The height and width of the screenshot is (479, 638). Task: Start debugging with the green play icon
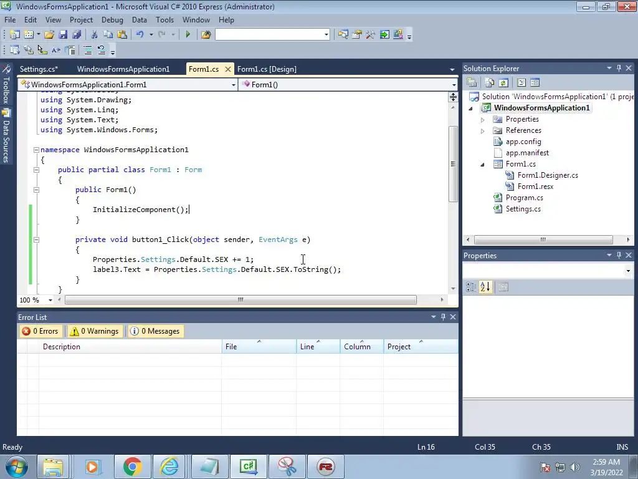coord(188,35)
